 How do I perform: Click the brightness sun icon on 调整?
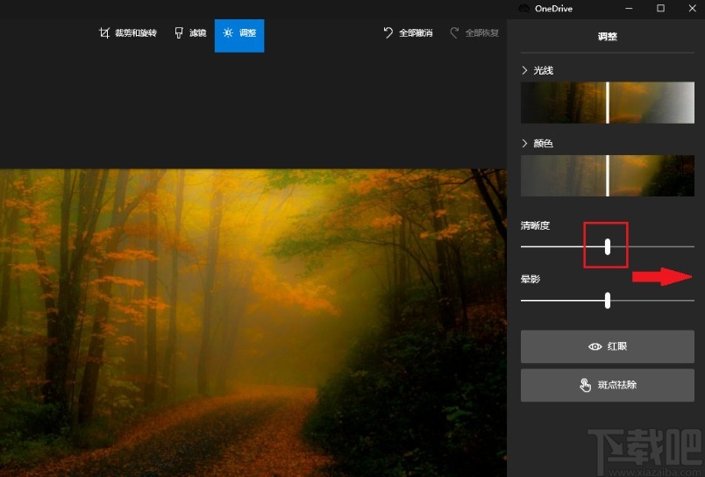228,32
